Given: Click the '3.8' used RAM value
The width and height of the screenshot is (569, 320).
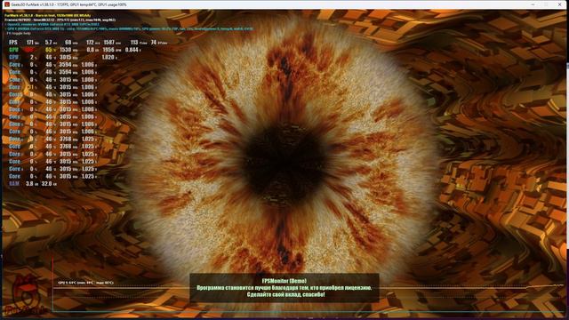Looking at the screenshot, I should point(29,184).
